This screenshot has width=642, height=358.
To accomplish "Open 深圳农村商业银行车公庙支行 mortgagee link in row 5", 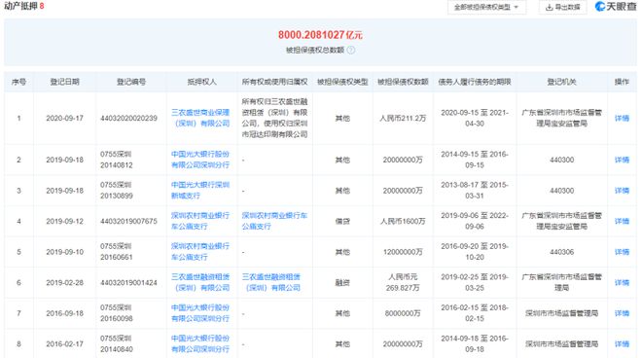I will [x=200, y=252].
